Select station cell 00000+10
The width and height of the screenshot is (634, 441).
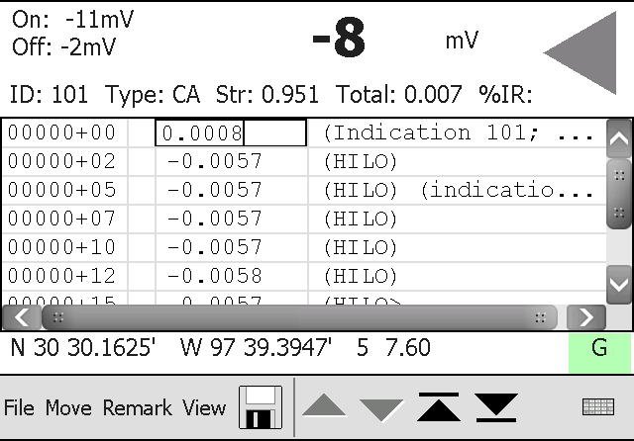tap(64, 247)
